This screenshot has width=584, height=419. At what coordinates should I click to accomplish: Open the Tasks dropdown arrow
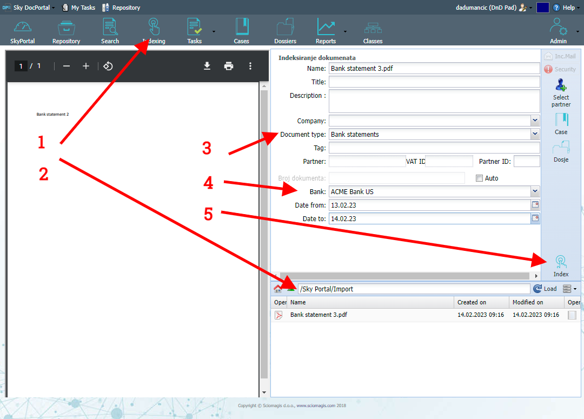[214, 32]
